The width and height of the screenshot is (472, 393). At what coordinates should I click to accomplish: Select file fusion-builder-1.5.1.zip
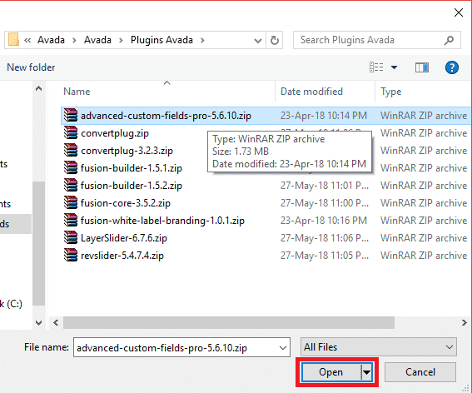pos(132,168)
